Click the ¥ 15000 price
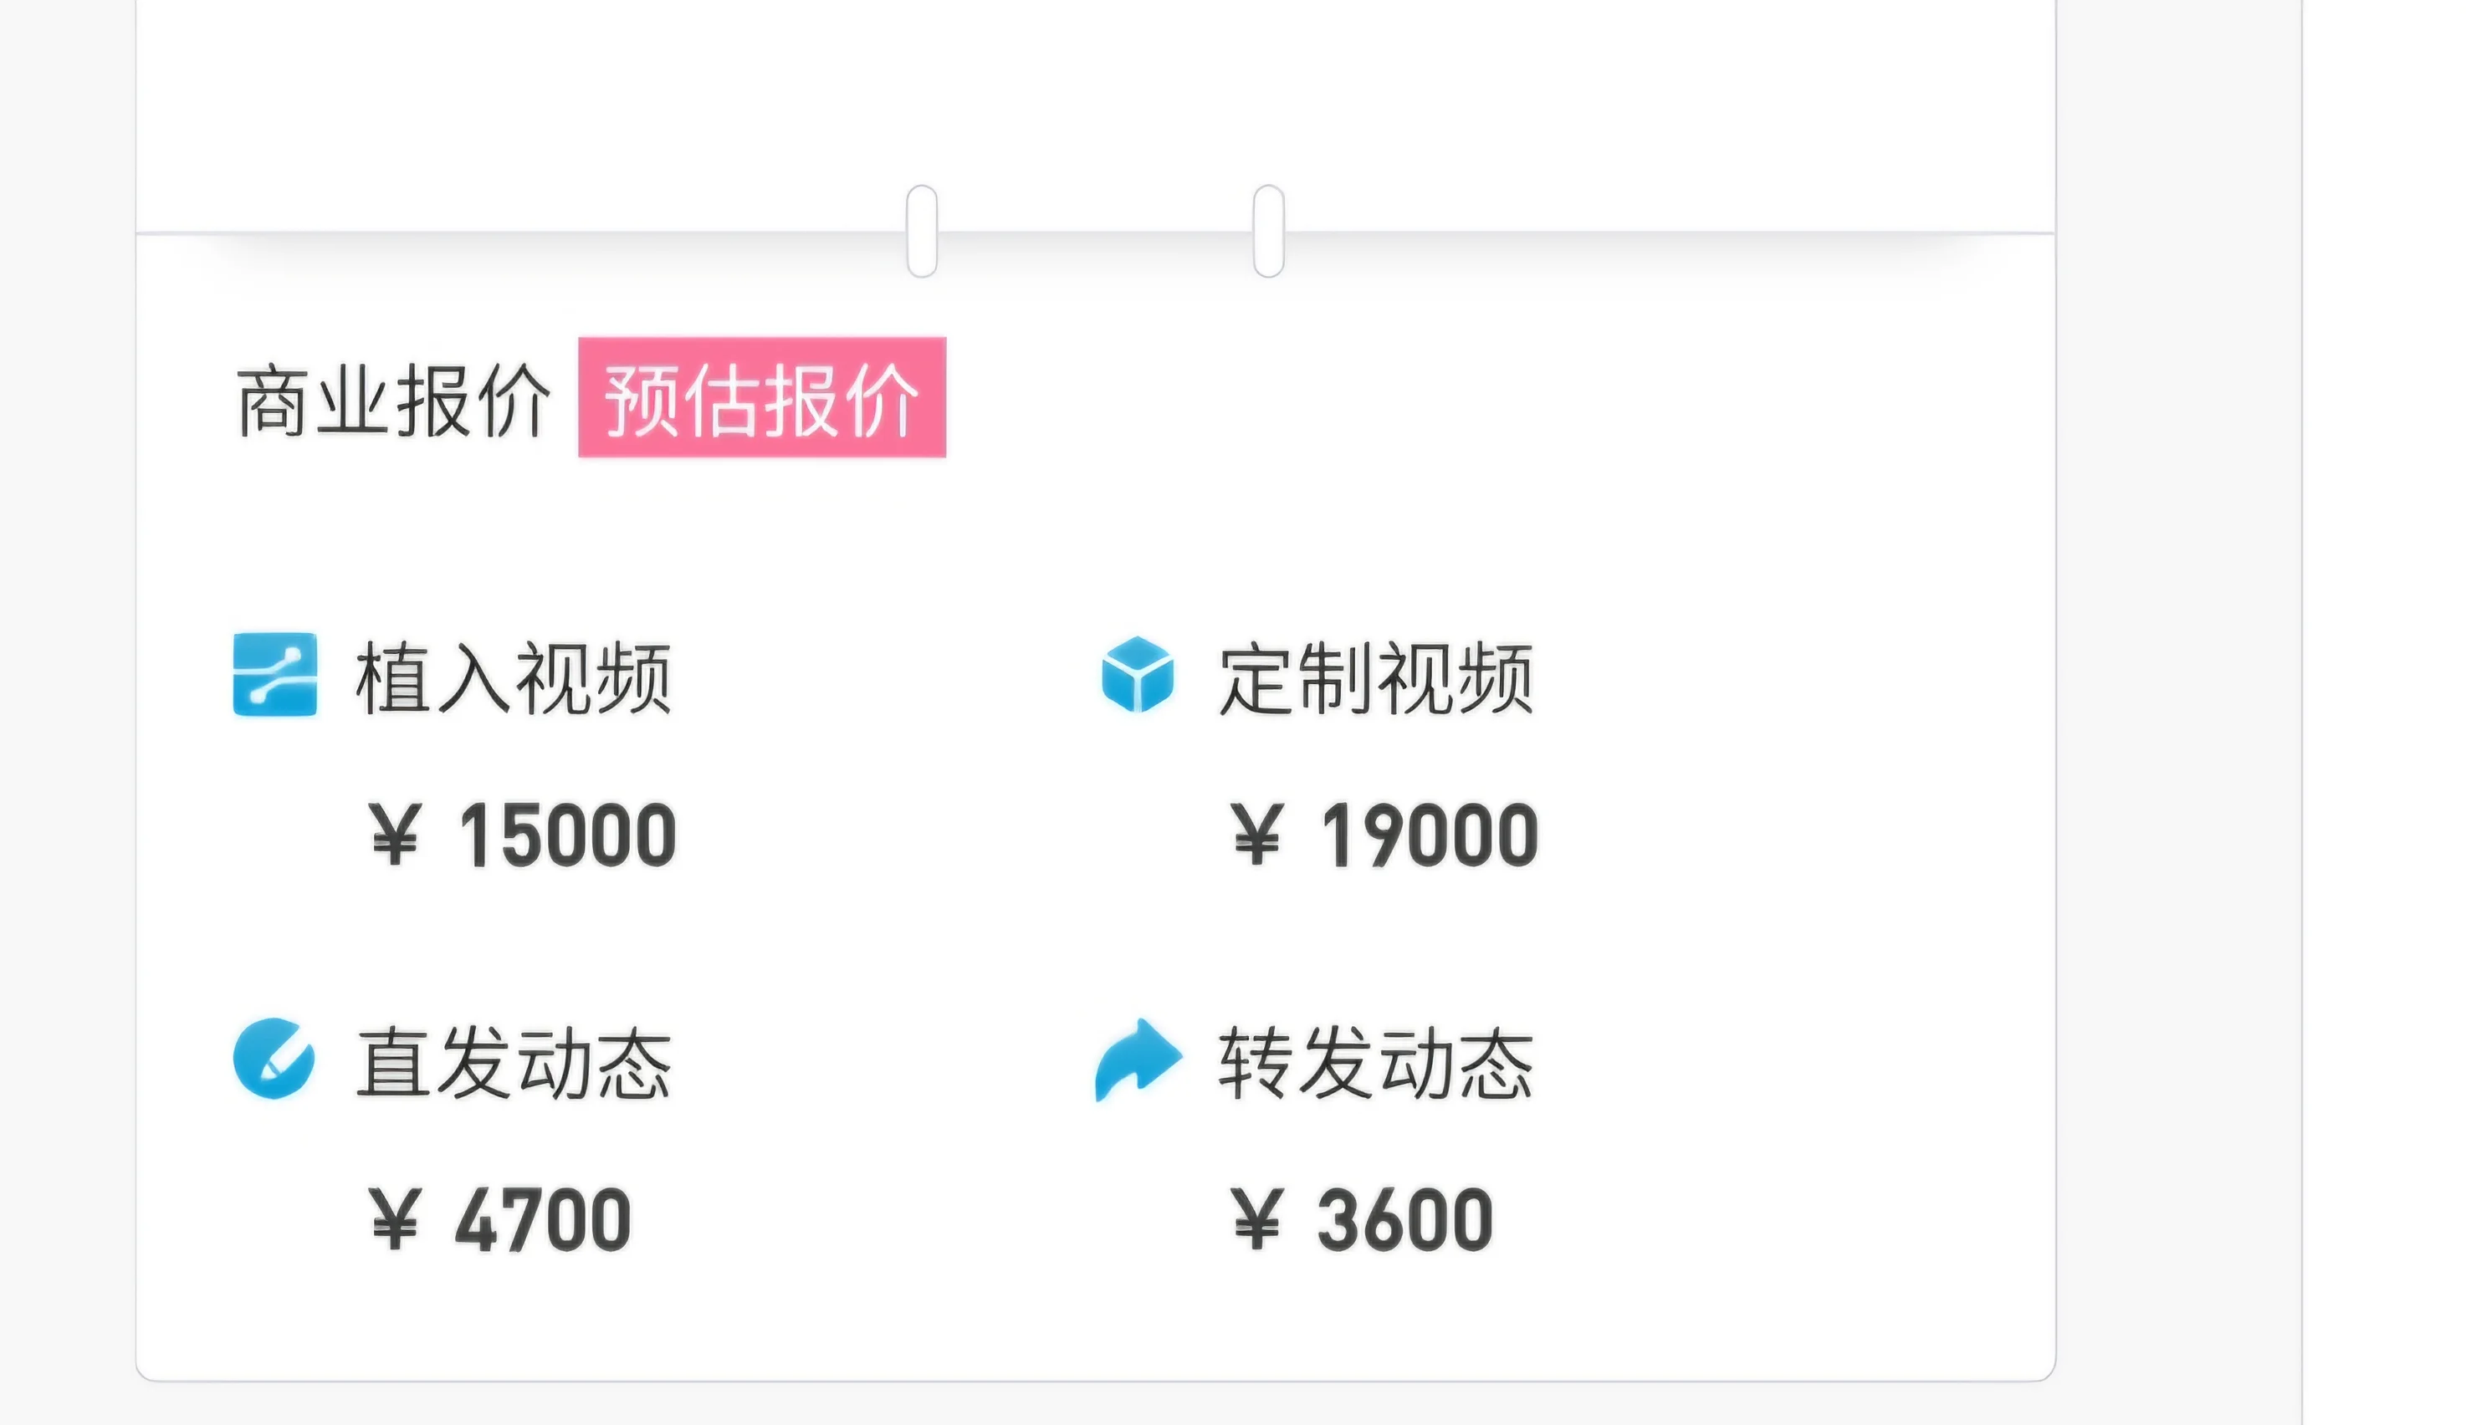The image size is (2466, 1425). pos(524,835)
